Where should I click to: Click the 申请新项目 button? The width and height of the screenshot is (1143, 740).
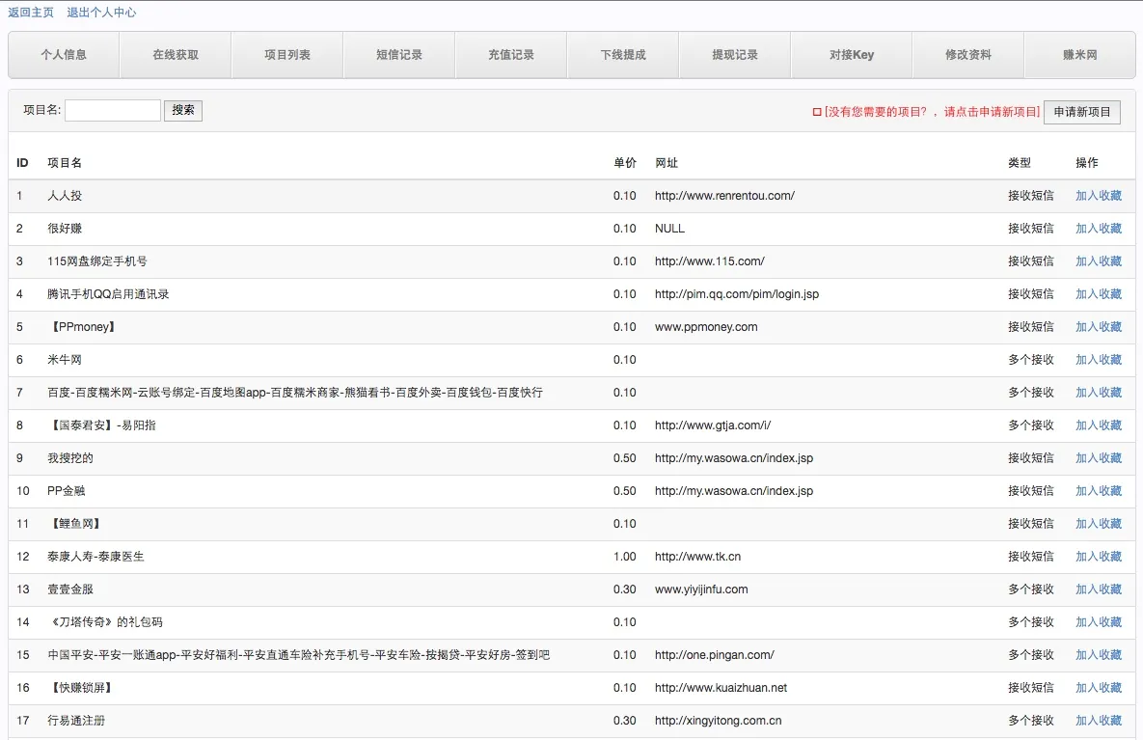pyautogui.click(x=1082, y=112)
